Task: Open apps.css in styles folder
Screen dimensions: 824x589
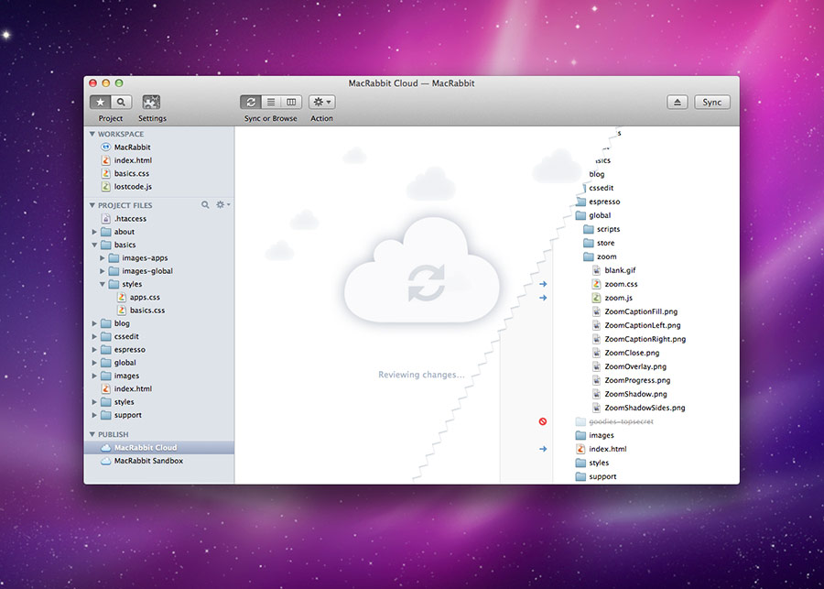Action: click(x=158, y=297)
